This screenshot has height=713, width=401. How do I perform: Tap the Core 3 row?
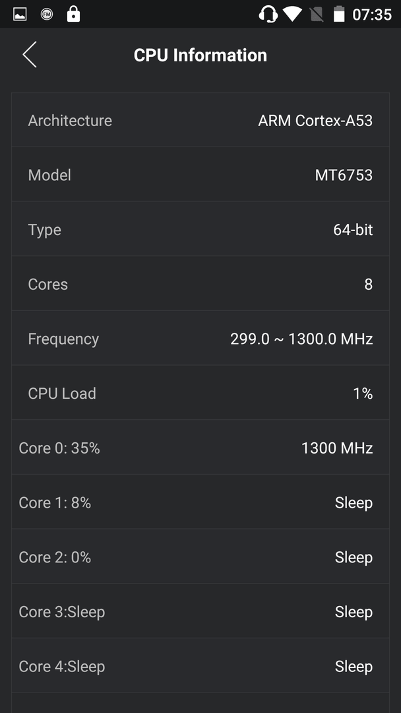click(200, 611)
